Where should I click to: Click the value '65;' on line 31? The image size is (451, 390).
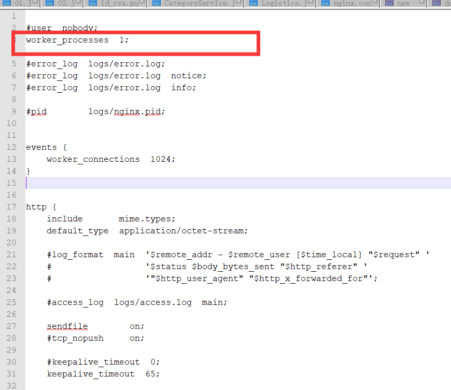152,374
